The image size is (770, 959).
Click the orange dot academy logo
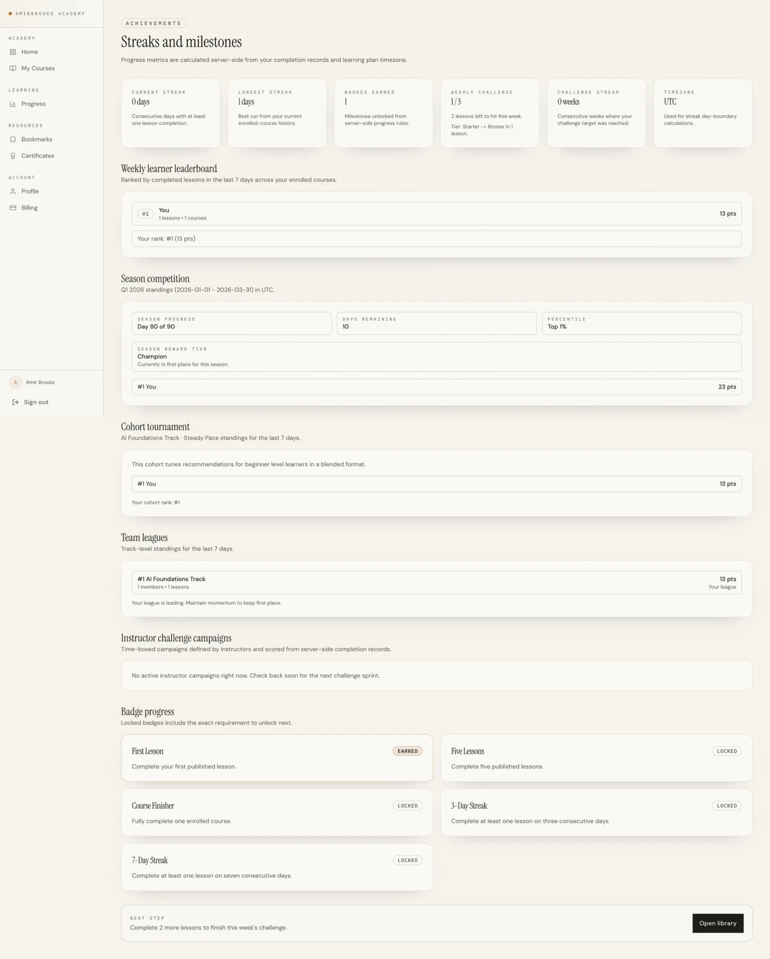(10, 14)
